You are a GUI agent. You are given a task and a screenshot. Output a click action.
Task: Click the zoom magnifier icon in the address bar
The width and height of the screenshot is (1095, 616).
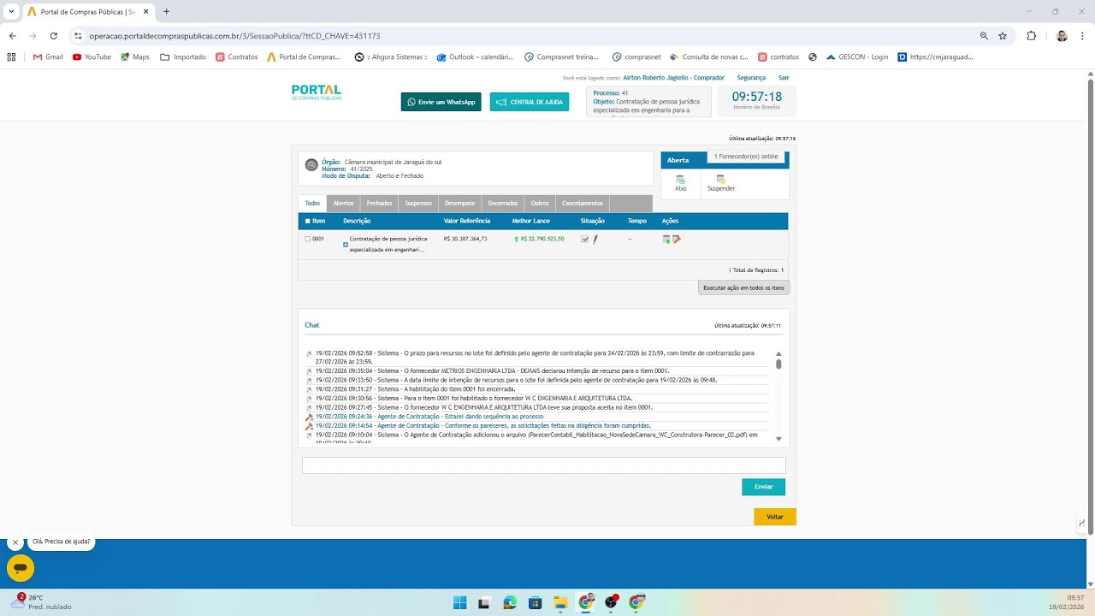(x=984, y=36)
